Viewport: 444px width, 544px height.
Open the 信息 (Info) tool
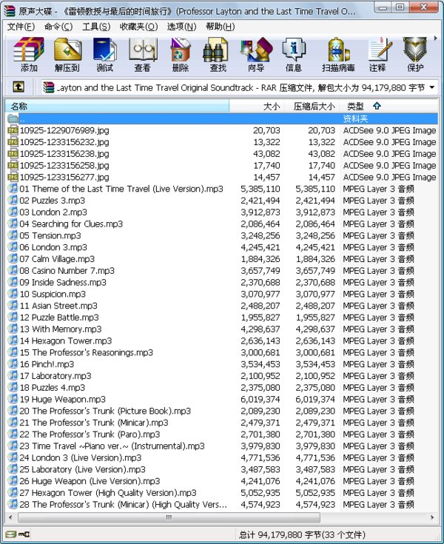click(294, 56)
